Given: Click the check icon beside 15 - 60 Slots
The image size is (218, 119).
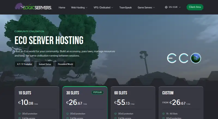Looking at the screenshot, I should [x=163, y=114].
